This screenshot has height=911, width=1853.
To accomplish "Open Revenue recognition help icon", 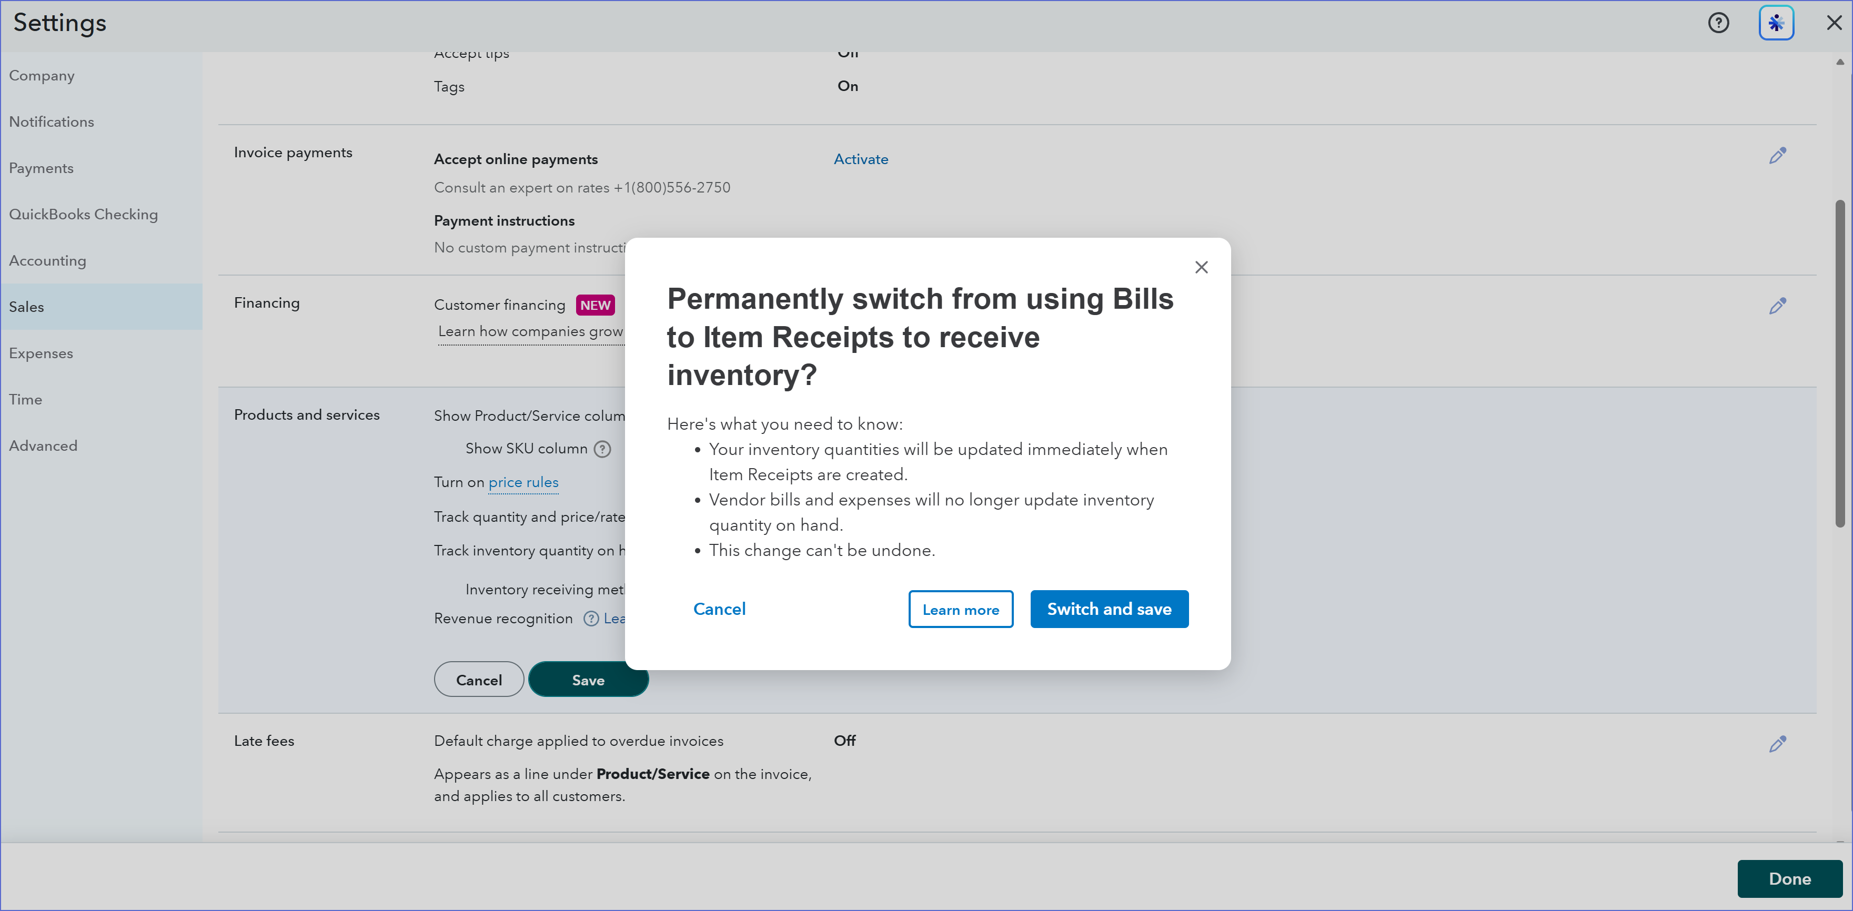I will [591, 619].
